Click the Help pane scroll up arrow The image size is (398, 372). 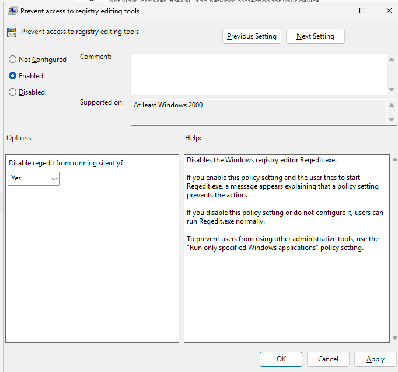point(394,159)
